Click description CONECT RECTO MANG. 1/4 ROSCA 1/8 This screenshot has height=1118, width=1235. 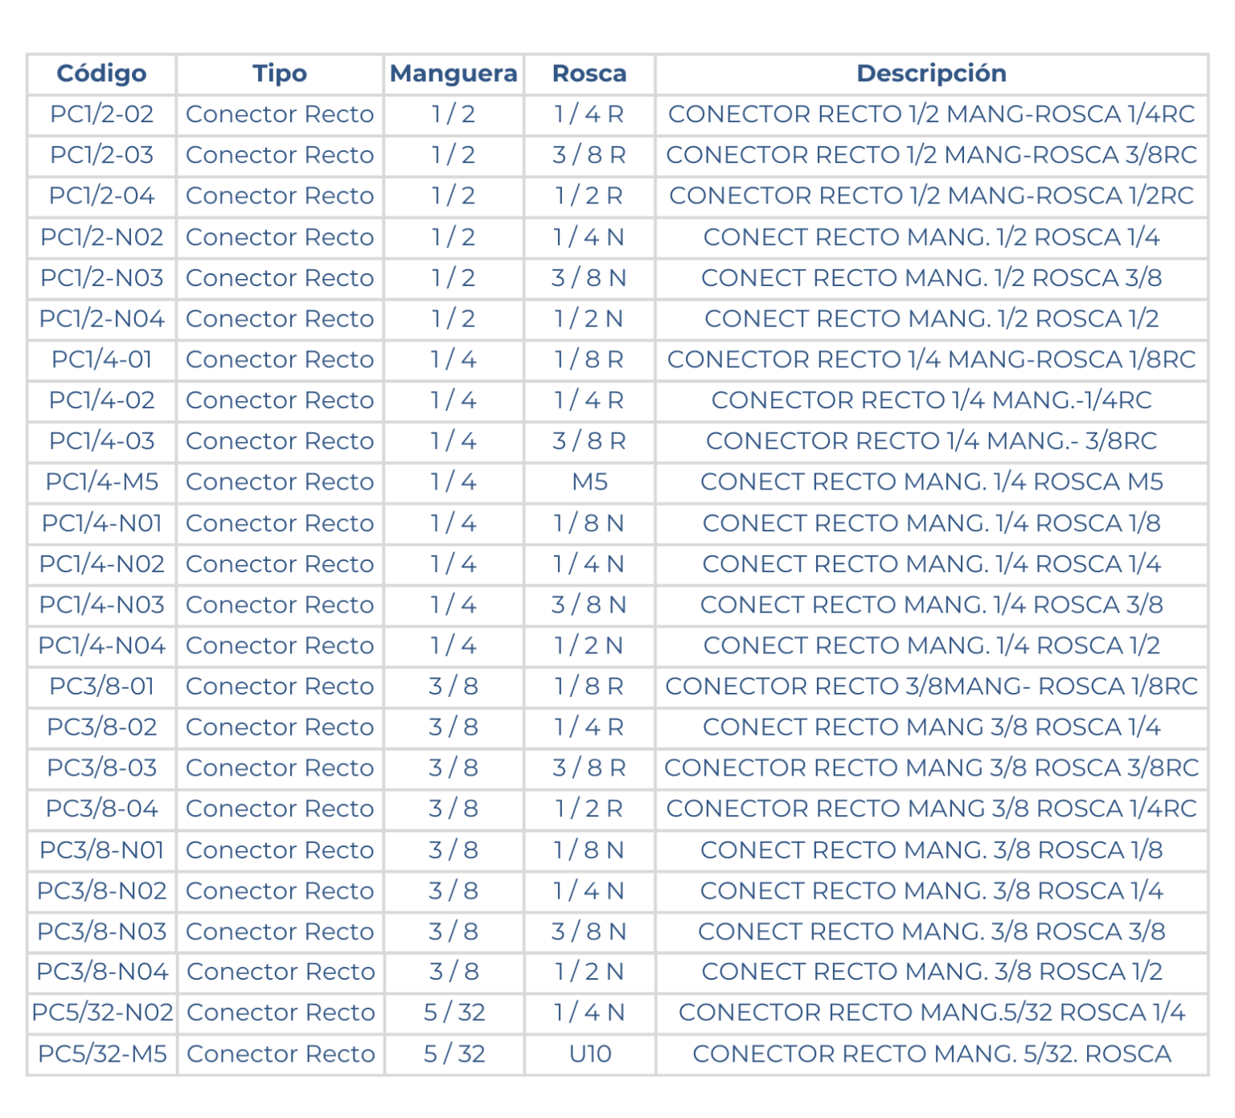pos(931,523)
